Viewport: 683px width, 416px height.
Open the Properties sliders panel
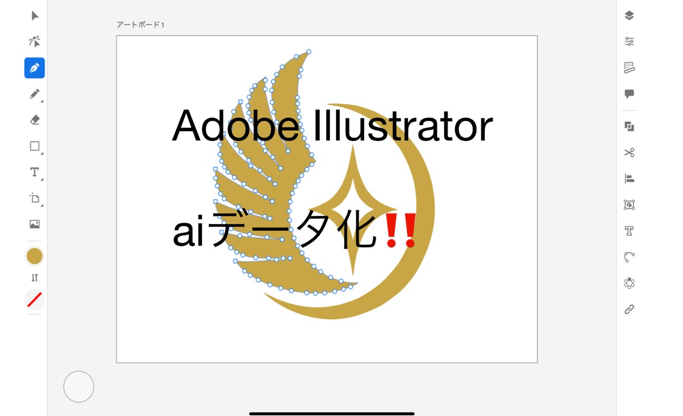click(629, 41)
